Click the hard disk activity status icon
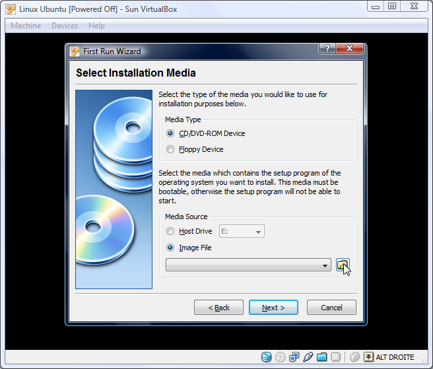Screen dimensions: 433x369 266,357
